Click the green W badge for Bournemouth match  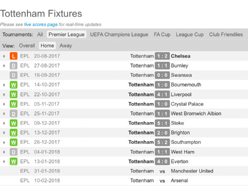point(13,85)
